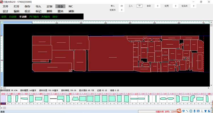Click the 单人 quantity input field
The height and width of the screenshot is (113, 213).
(x=122, y=6)
